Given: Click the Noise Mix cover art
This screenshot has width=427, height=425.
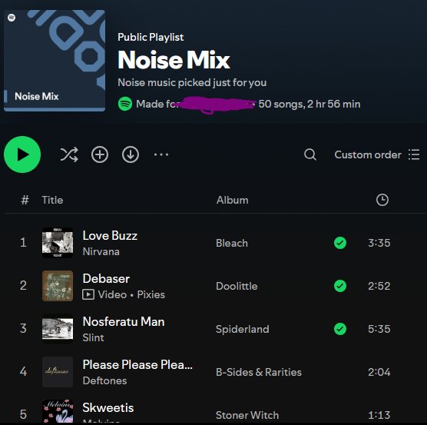Looking at the screenshot, I should click(55, 61).
